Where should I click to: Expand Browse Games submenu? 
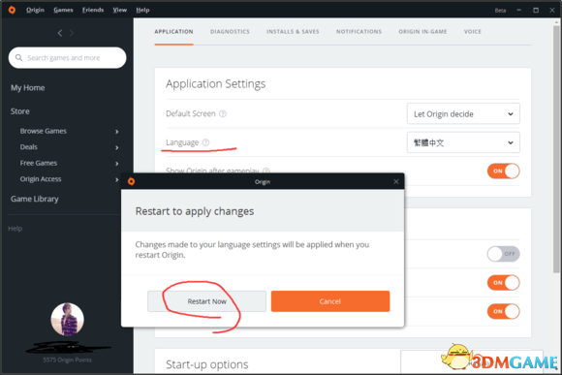coord(117,132)
